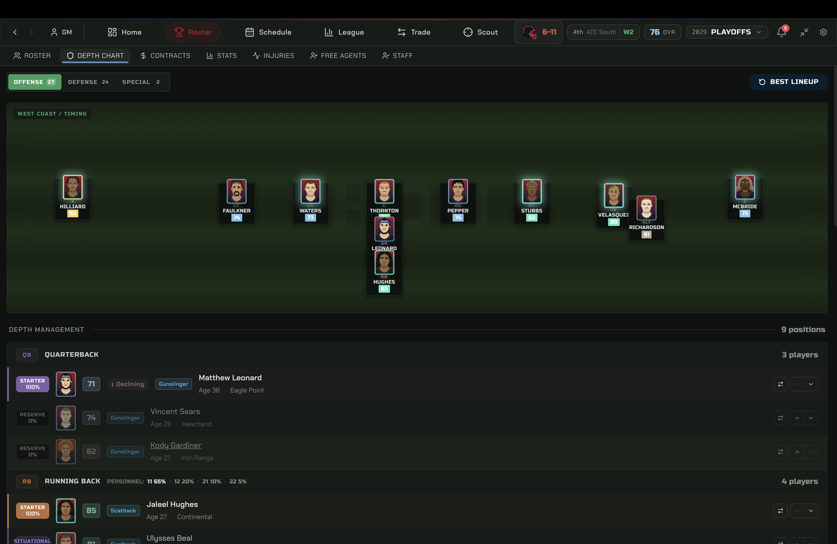The width and height of the screenshot is (837, 544).
Task: Select Thornton's center player card
Action: coord(384,197)
